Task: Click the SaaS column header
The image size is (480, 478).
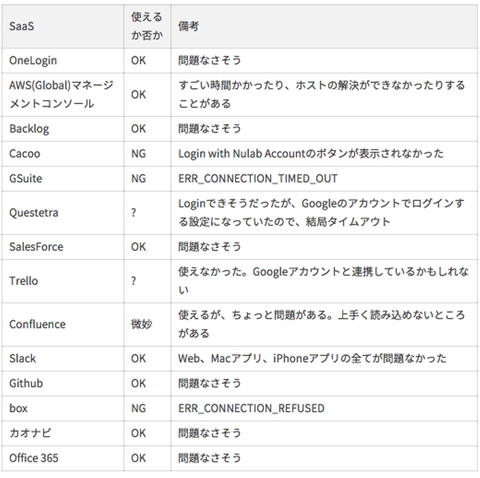Action: (x=22, y=26)
